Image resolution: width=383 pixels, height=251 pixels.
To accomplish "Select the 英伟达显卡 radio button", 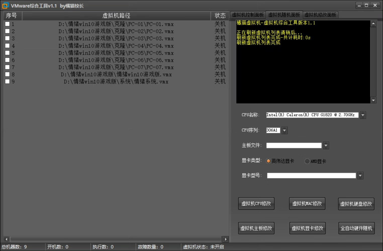I will 268,161.
